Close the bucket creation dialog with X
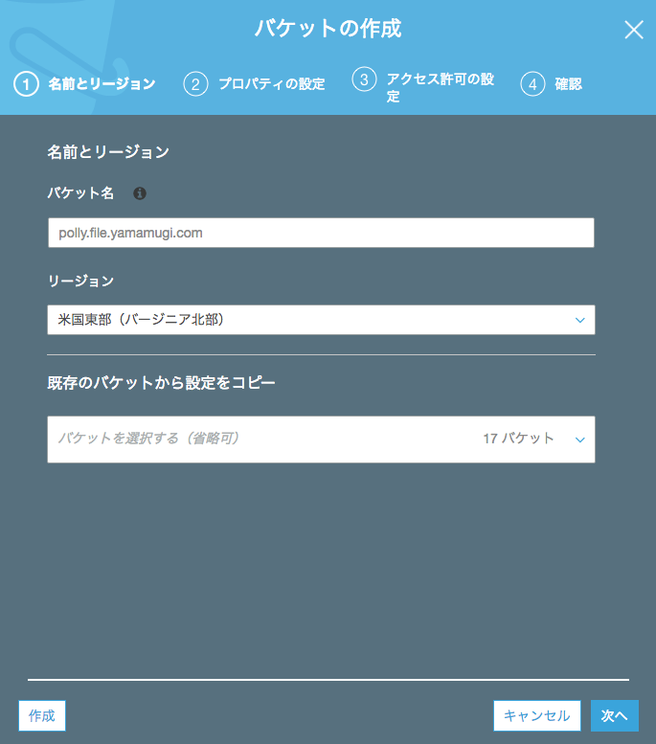 [x=634, y=30]
